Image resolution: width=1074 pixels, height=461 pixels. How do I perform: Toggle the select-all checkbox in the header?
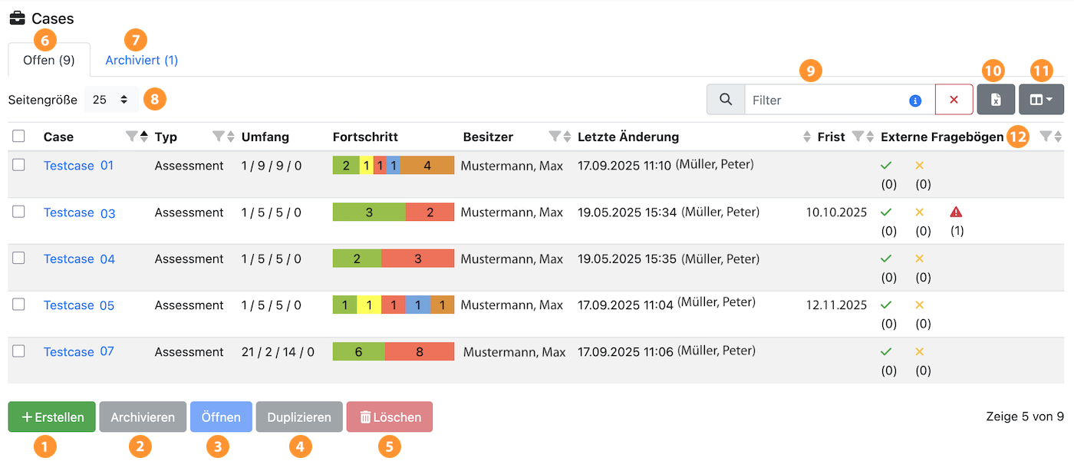(19, 137)
